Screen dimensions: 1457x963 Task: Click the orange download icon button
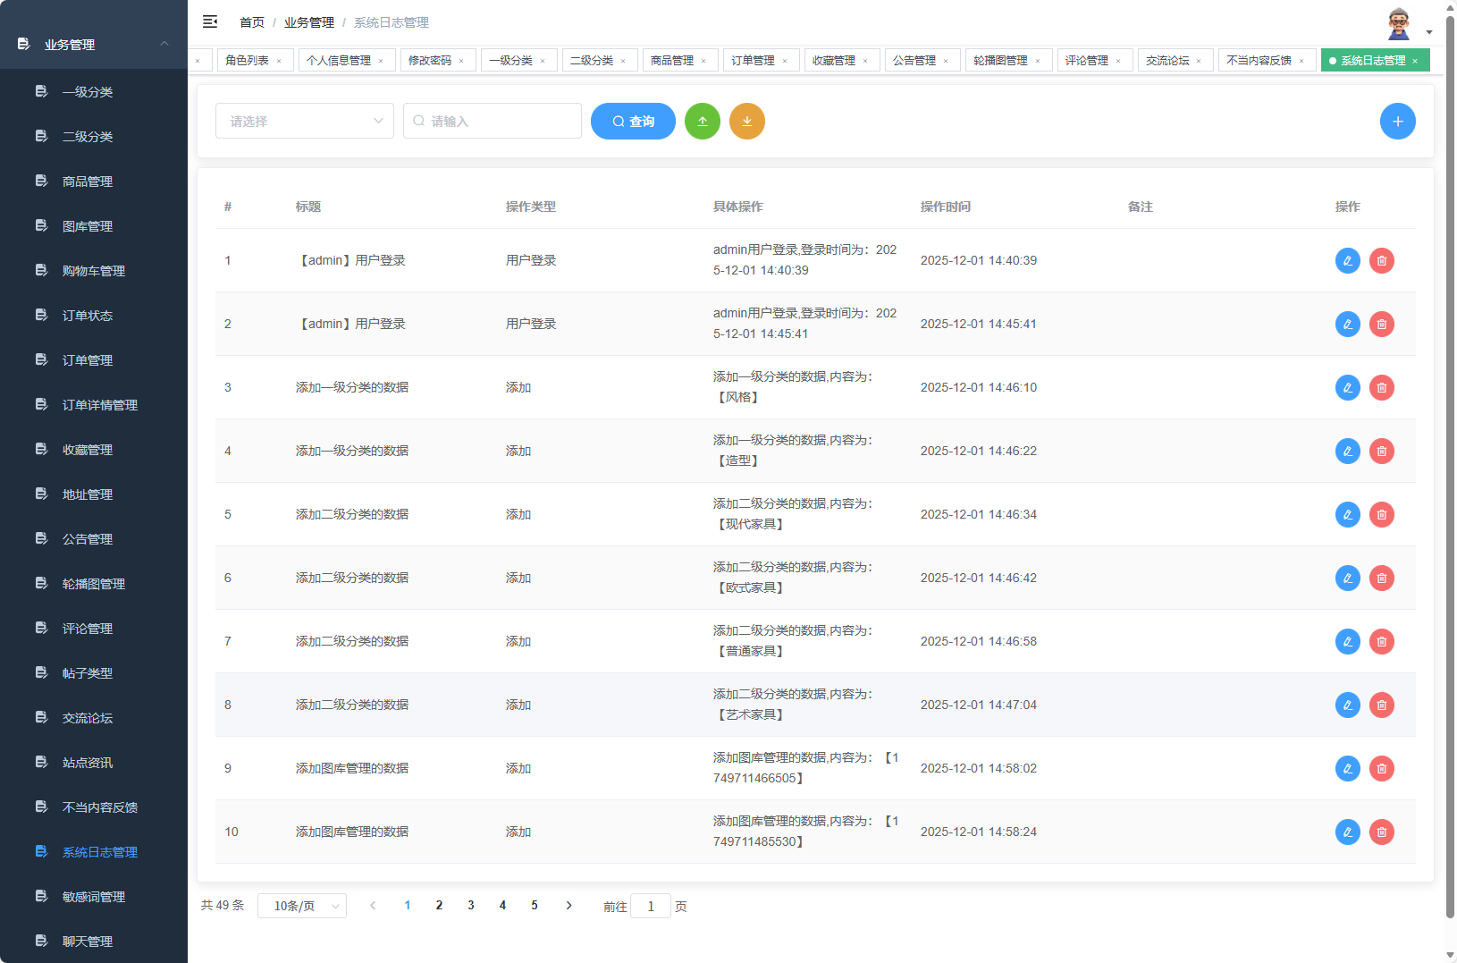[x=746, y=122]
